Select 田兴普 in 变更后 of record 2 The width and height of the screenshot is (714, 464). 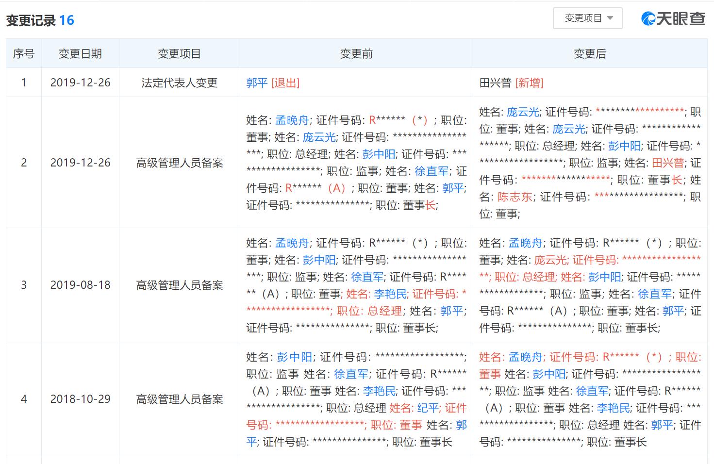point(667,163)
